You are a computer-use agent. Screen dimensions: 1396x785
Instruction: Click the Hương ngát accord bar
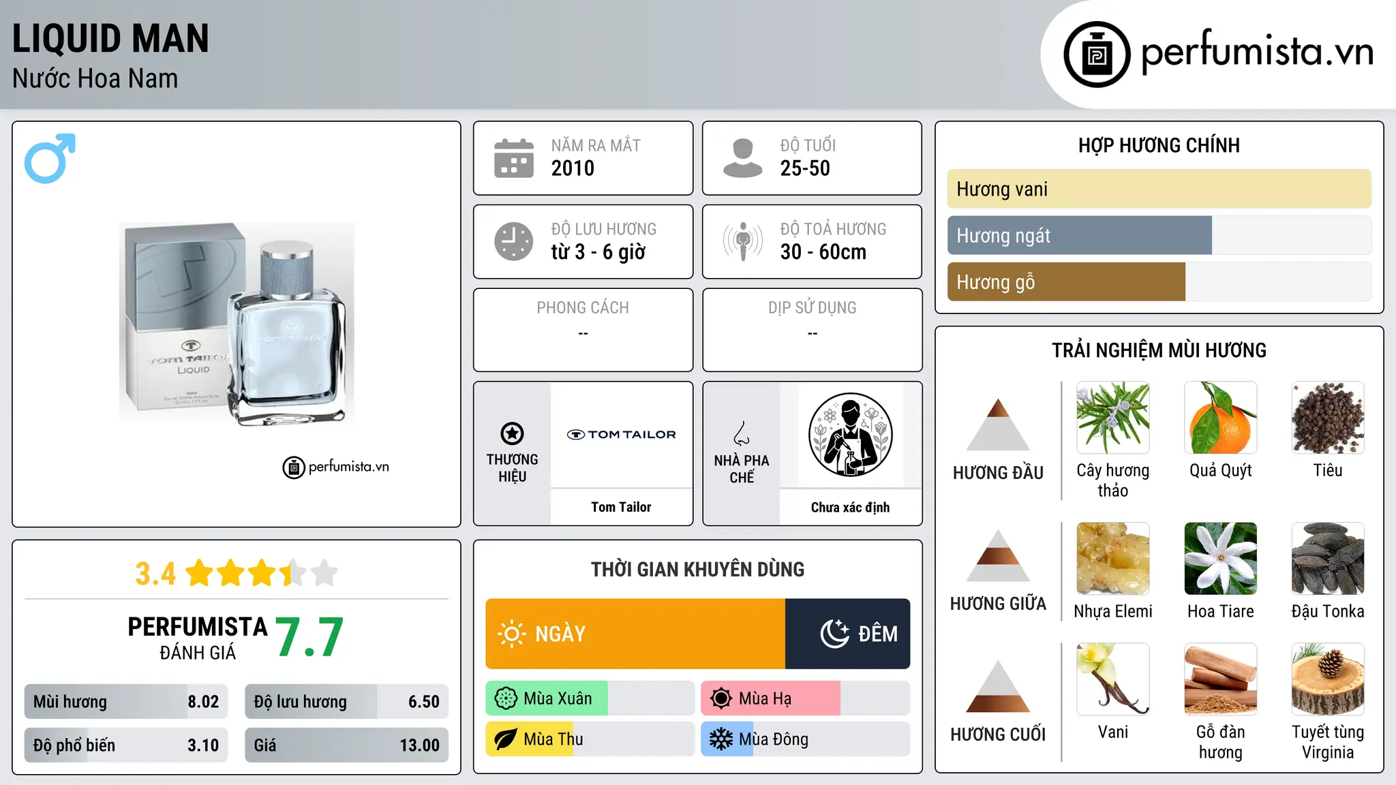point(1159,235)
